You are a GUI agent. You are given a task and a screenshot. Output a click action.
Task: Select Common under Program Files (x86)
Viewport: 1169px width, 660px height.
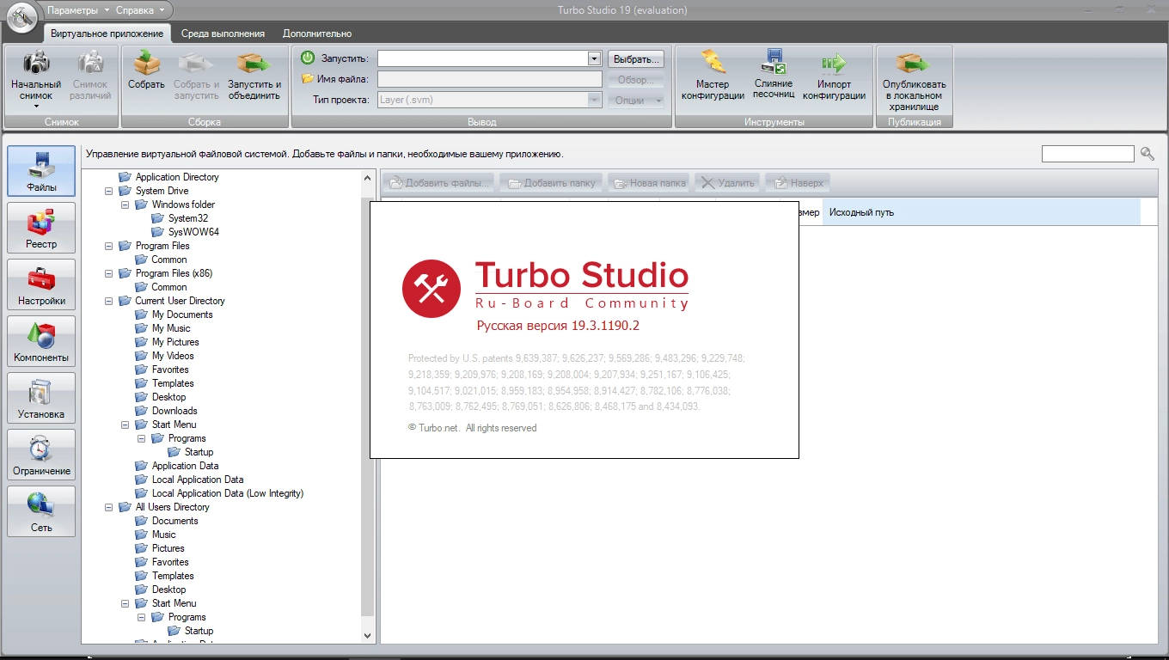(169, 287)
